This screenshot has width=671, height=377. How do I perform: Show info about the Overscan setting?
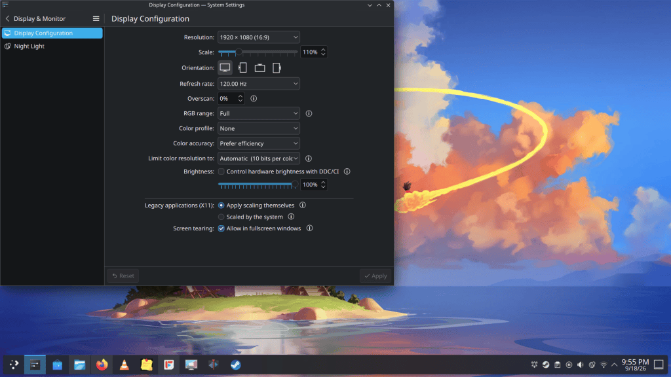coord(254,98)
